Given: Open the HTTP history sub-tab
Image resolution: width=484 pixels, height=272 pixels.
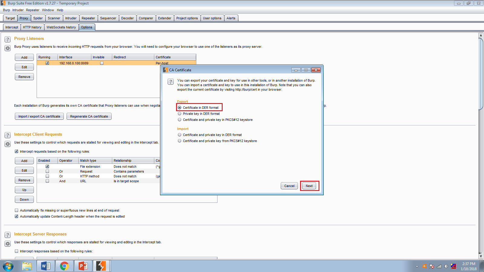Looking at the screenshot, I should 32,27.
